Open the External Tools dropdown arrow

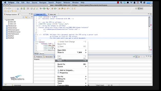(x=49, y=9)
